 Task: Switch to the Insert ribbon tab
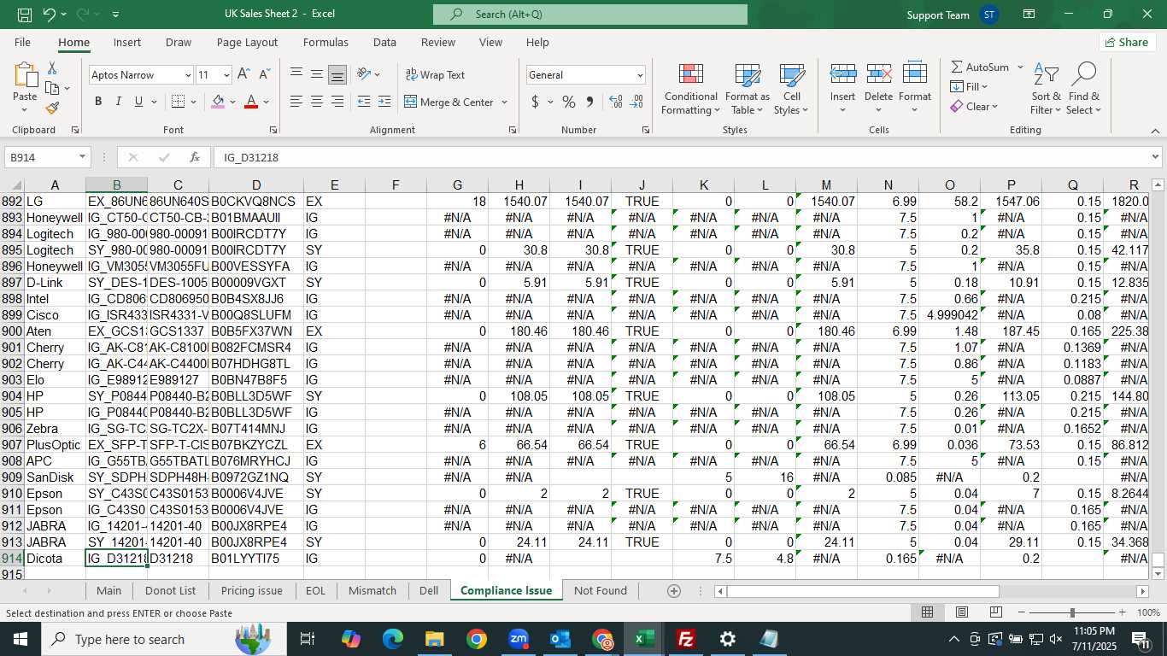pos(127,42)
